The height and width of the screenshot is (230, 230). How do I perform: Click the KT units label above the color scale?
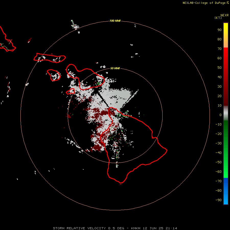pyautogui.click(x=218, y=18)
